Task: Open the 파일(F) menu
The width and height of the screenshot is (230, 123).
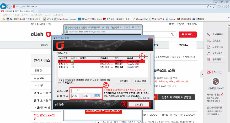Action: tap(6, 15)
